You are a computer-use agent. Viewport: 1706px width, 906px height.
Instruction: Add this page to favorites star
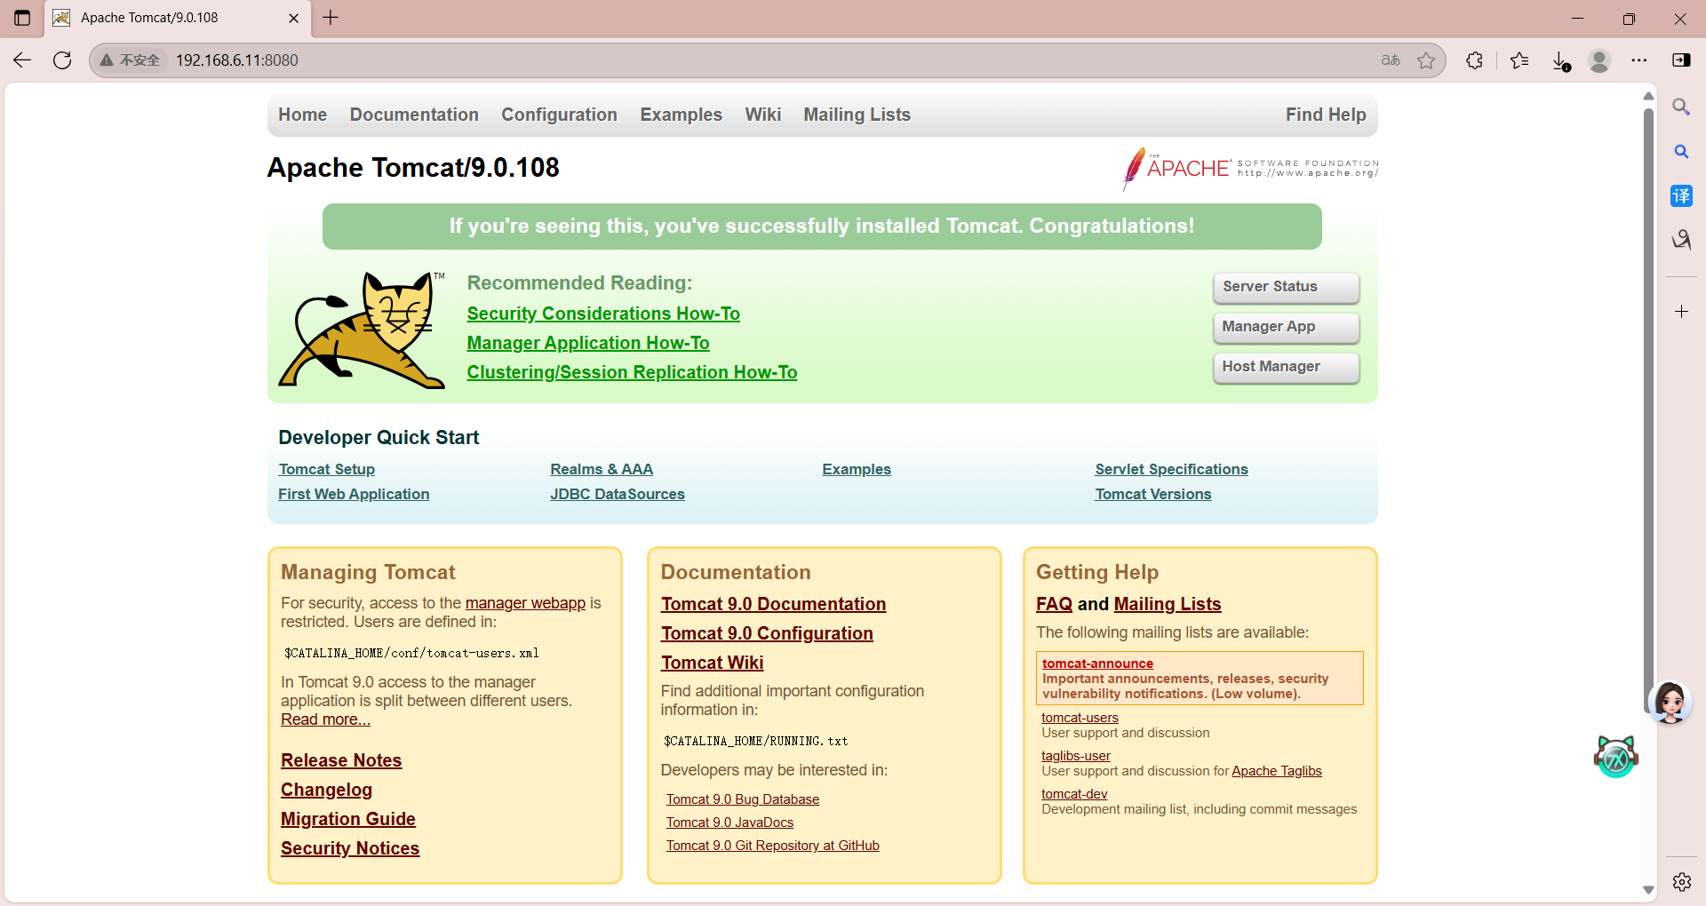(x=1426, y=60)
